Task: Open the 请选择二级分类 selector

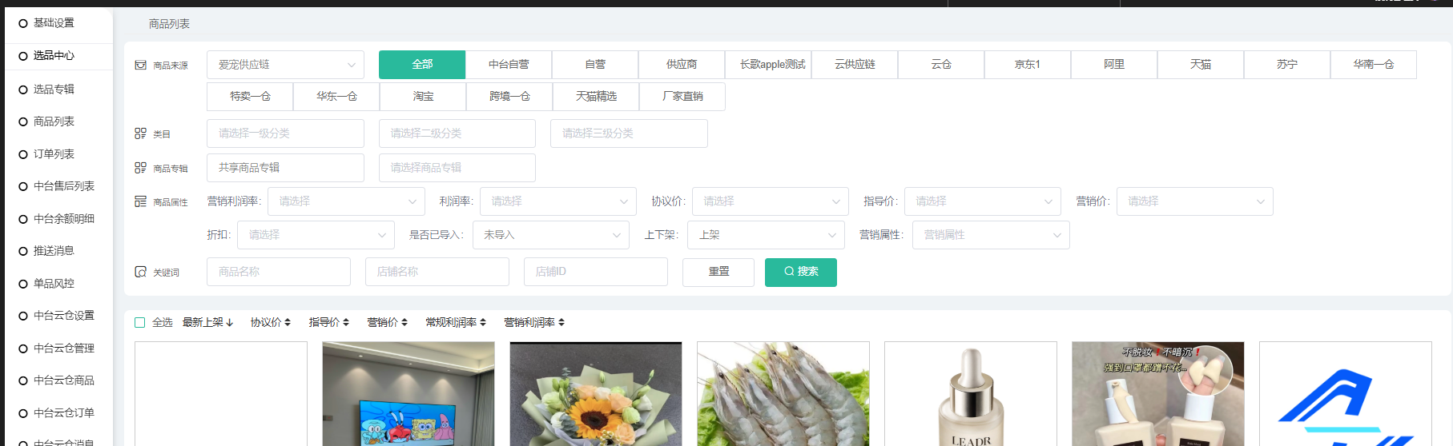Action: (x=457, y=133)
